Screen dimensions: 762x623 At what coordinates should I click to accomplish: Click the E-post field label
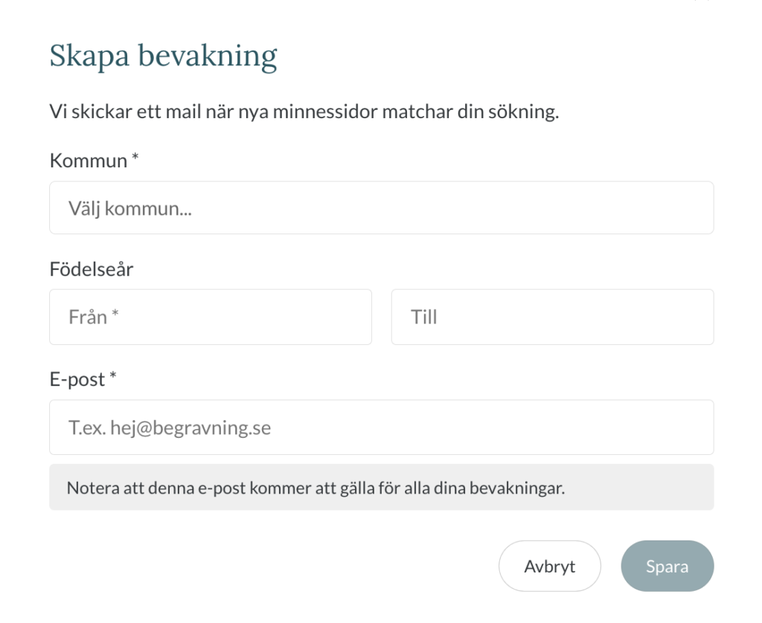(x=77, y=380)
